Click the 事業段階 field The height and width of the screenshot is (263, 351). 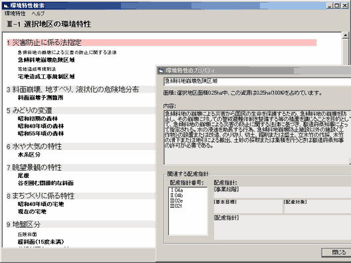(x=283, y=193)
